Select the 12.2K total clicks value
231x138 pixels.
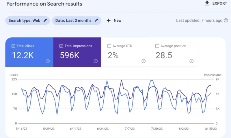(23, 55)
